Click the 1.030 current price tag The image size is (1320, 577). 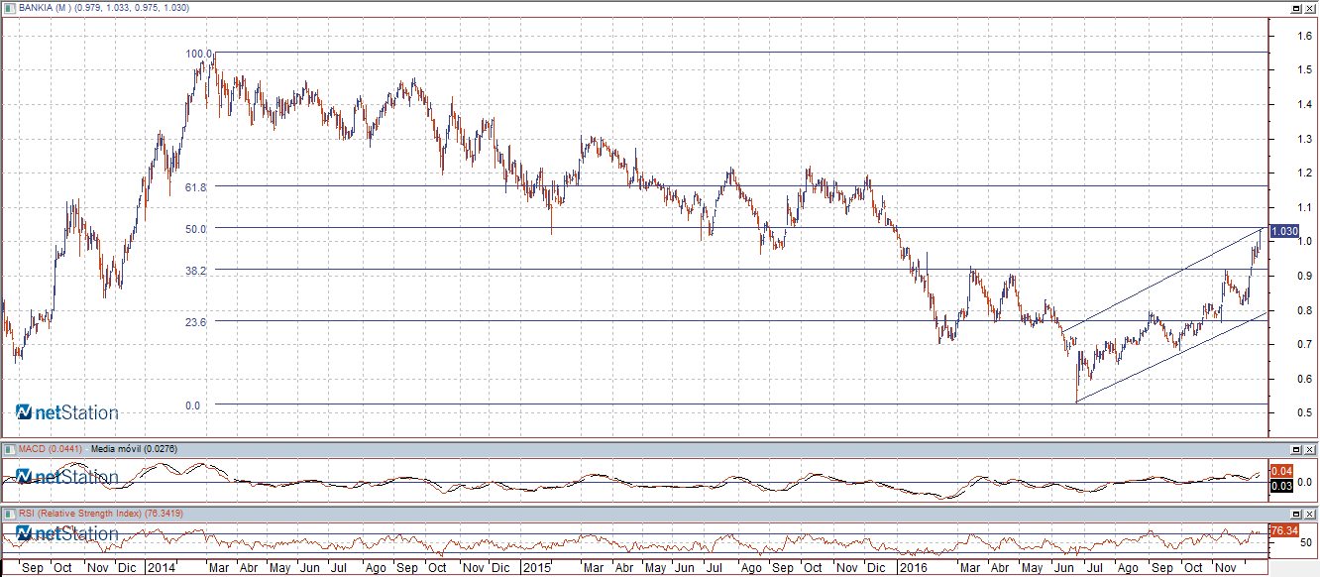tap(1283, 230)
